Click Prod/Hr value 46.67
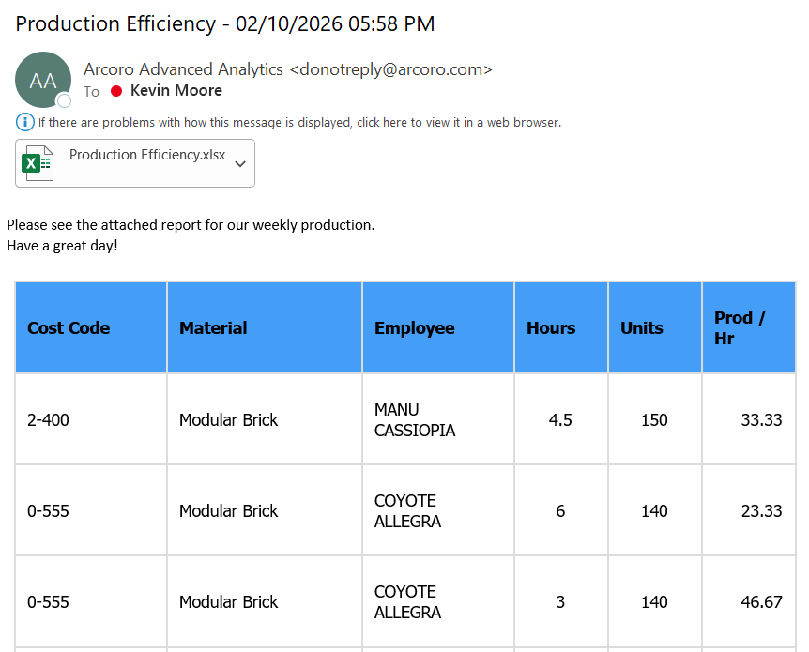 tap(761, 602)
